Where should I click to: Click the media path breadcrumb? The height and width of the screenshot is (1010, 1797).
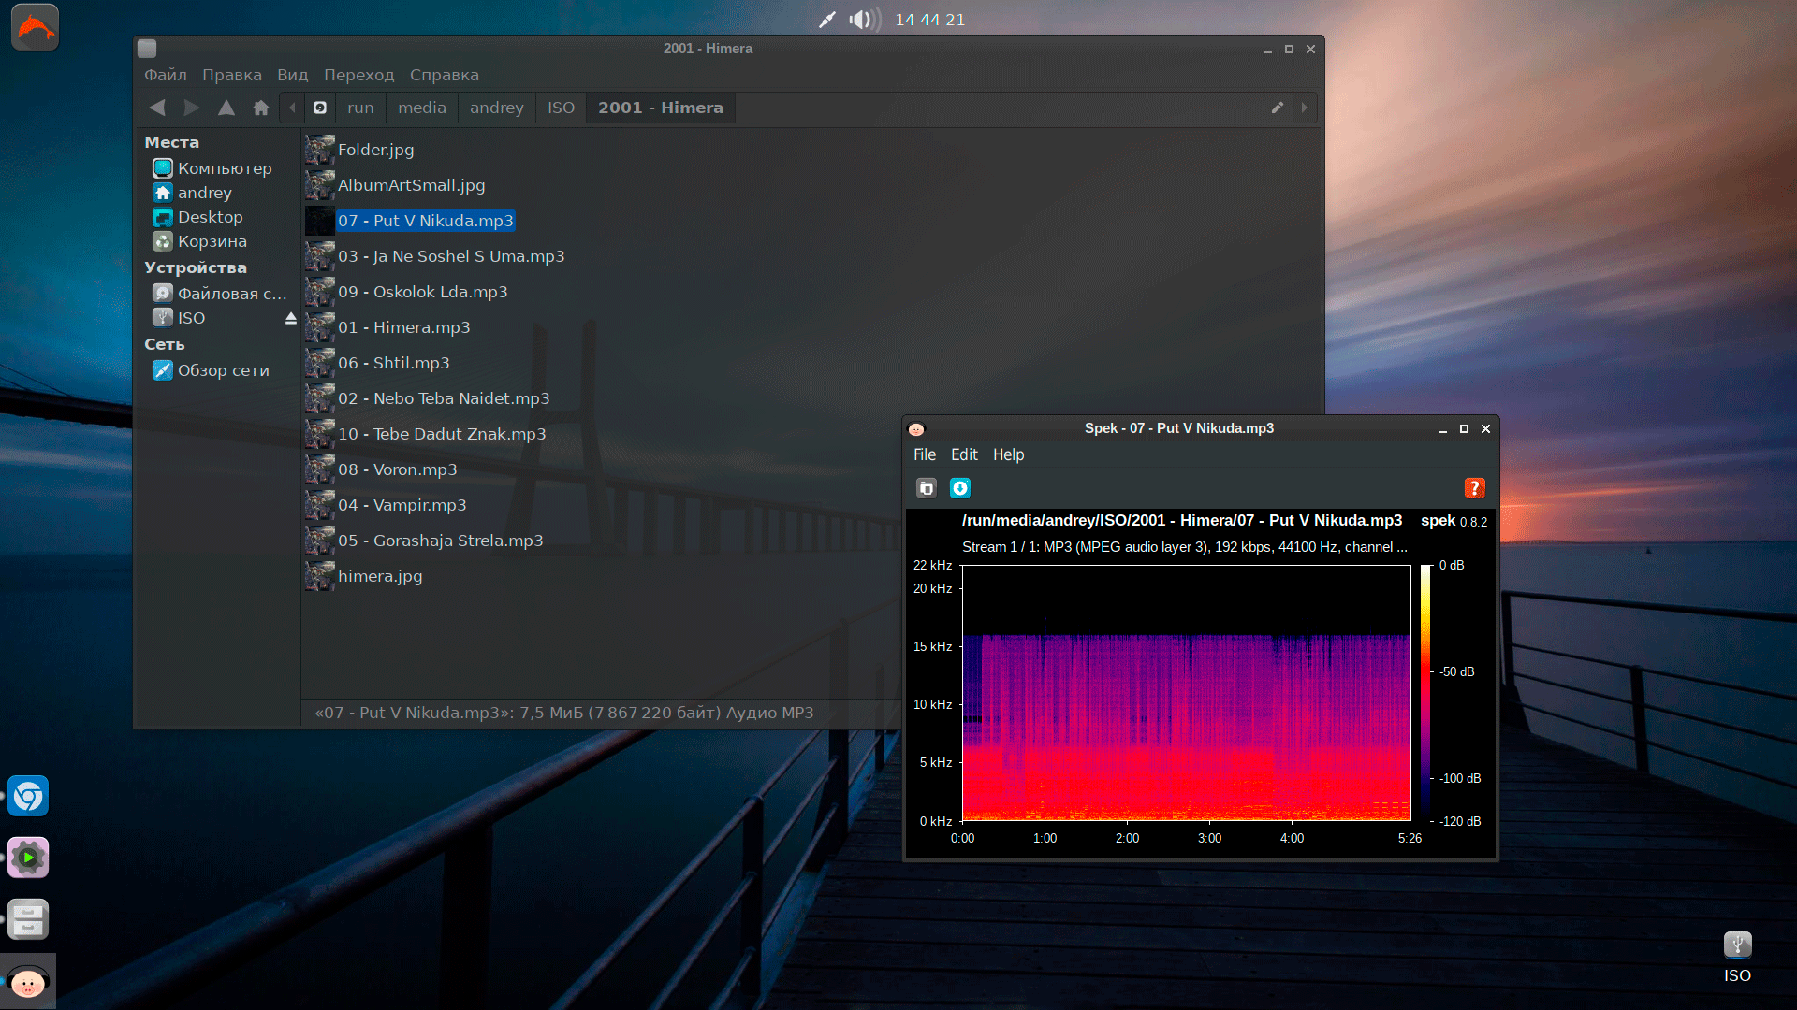(421, 108)
